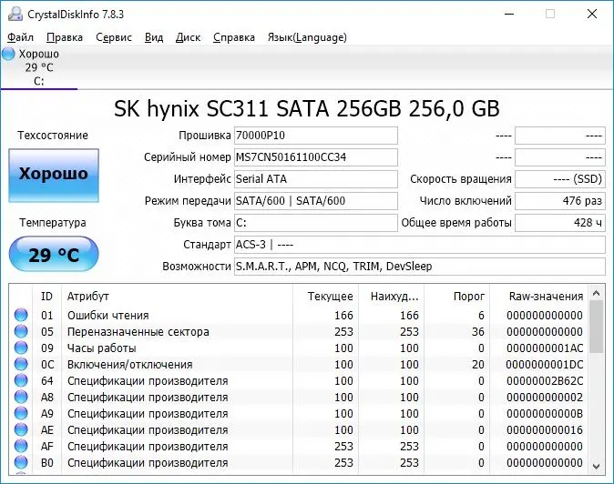Click the Скорость вращения field showing (SSD)
The image size is (614, 484).
point(560,179)
